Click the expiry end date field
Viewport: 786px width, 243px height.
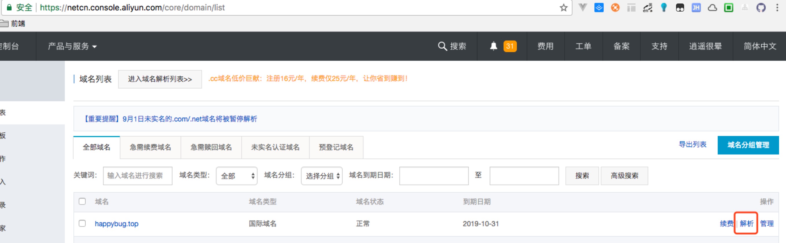(524, 176)
